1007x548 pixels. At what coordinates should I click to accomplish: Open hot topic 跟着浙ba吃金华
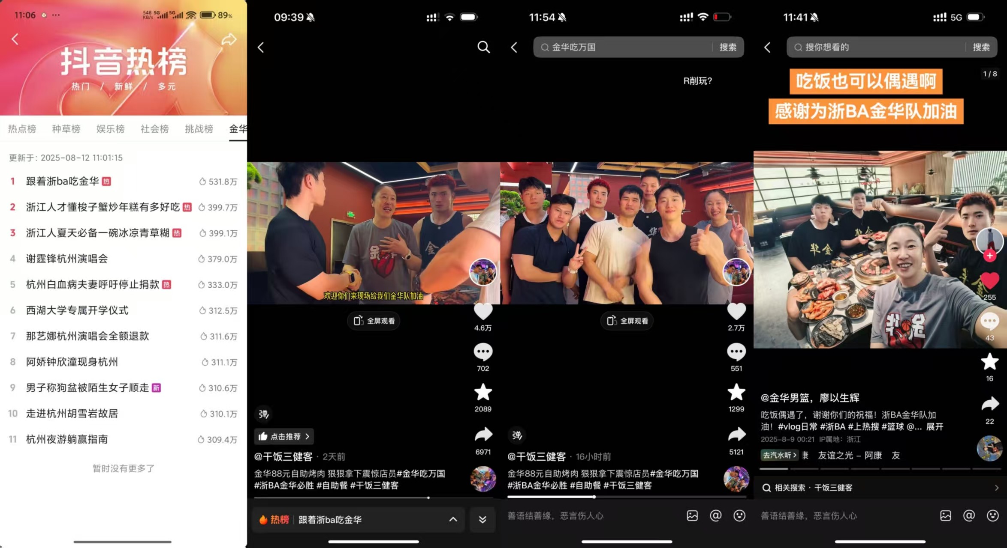pos(124,182)
